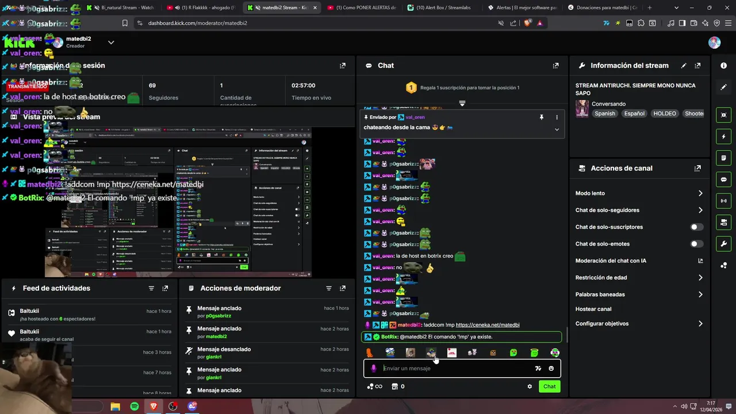Expand Palabras baneadas settings

[x=700, y=294]
